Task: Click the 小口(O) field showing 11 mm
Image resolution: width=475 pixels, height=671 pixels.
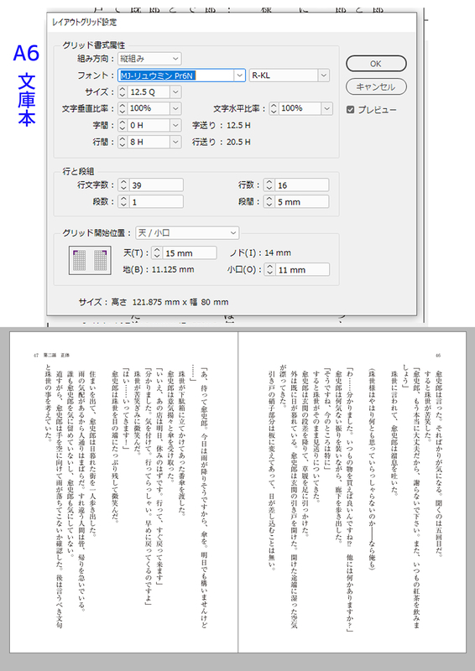Action: [301, 269]
